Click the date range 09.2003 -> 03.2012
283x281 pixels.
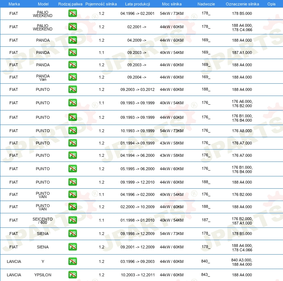pyautogui.click(x=138, y=89)
